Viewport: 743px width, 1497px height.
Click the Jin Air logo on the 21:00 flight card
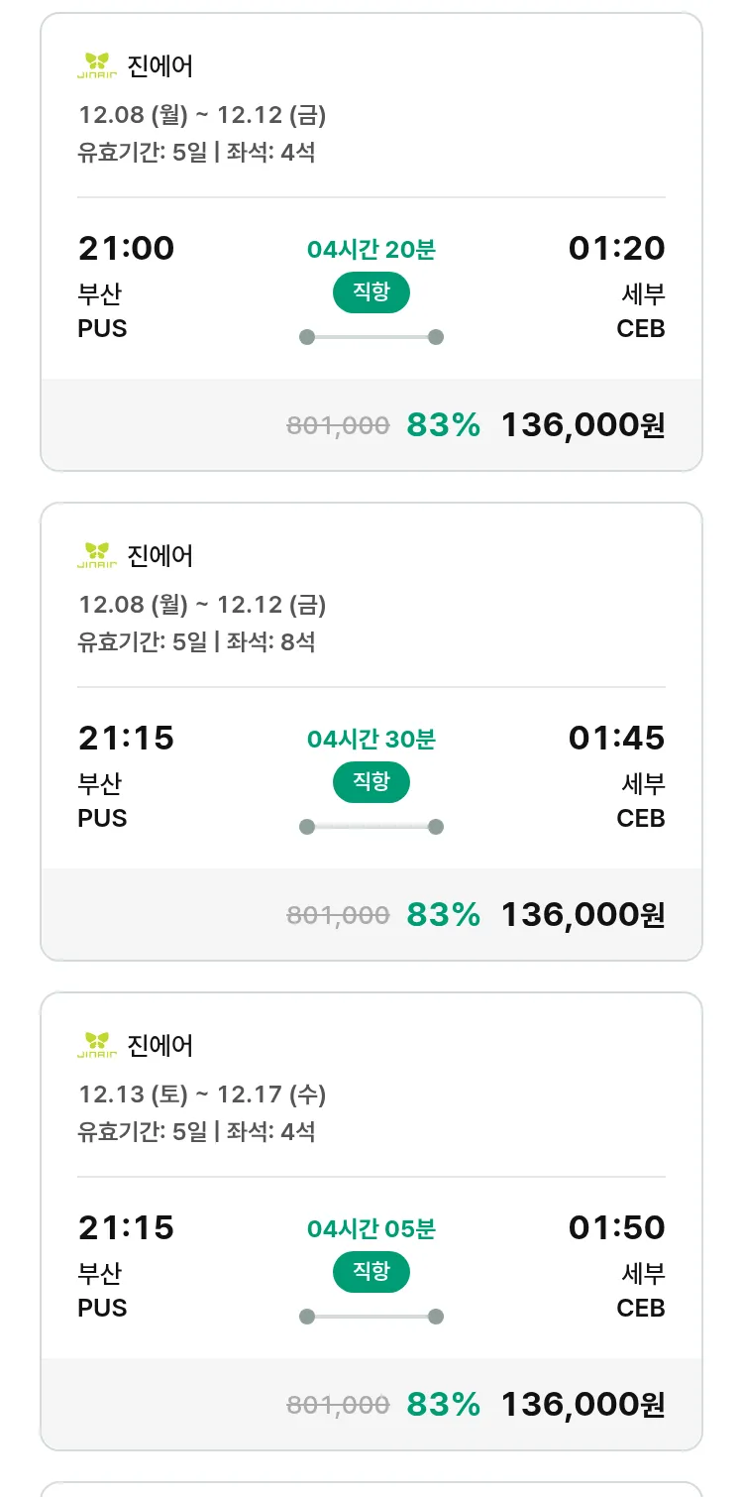point(96,65)
